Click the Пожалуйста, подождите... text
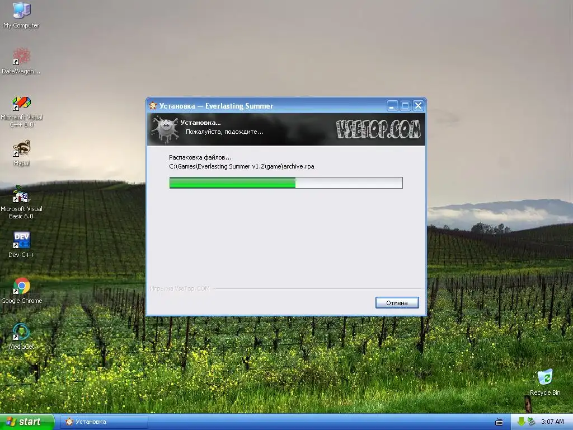 point(224,132)
